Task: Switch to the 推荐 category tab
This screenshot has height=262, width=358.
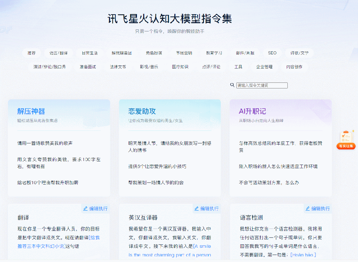Action: click(31, 53)
